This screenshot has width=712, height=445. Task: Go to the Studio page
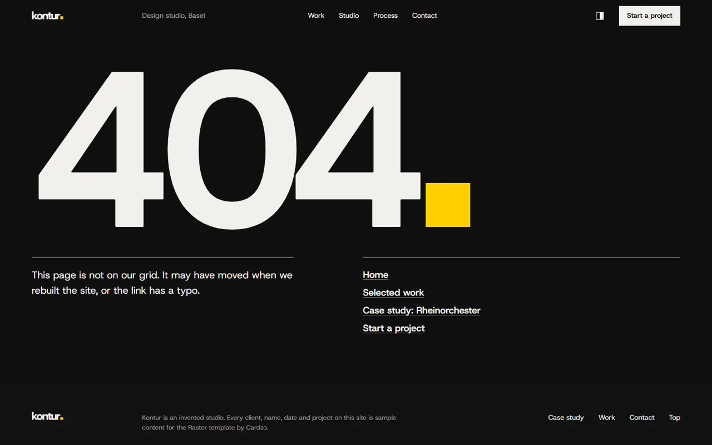[349, 16]
